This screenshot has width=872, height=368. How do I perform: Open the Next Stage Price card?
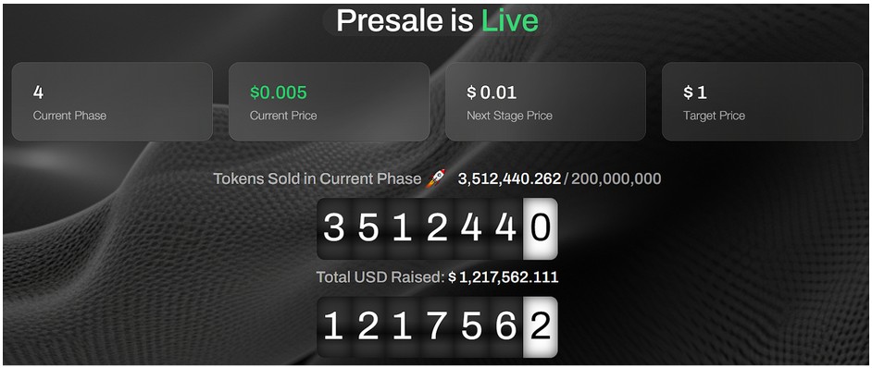click(x=545, y=101)
